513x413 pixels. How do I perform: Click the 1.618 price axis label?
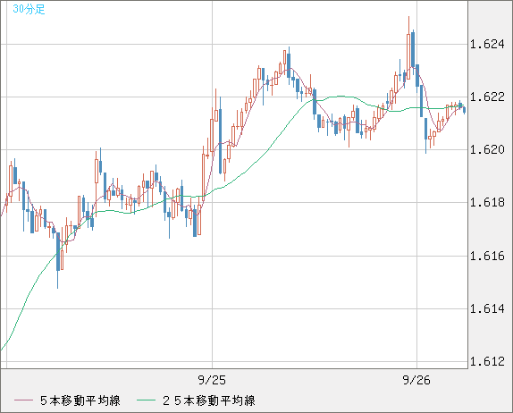487,203
